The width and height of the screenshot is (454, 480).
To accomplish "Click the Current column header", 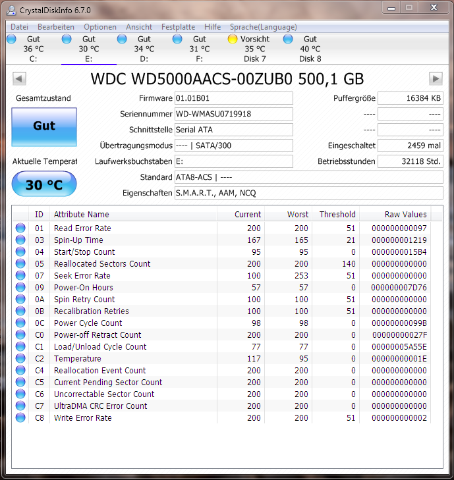I will tap(241, 214).
